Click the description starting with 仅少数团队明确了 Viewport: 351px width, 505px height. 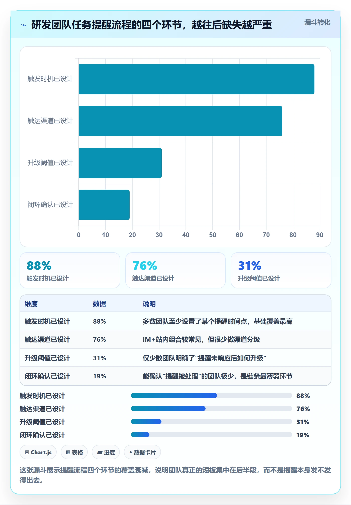click(204, 358)
